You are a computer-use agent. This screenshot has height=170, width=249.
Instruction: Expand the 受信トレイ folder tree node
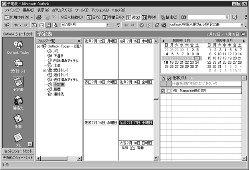click(x=44, y=70)
